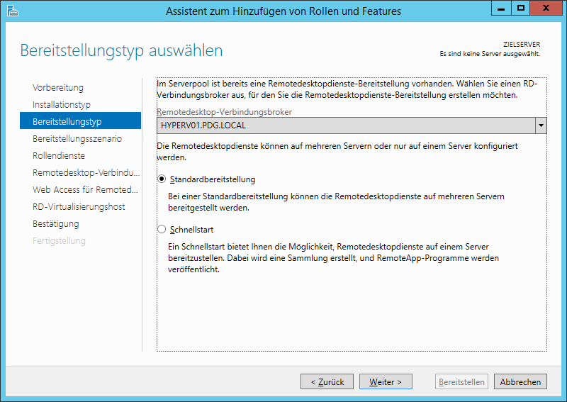Viewport: 567px width, 402px height.
Task: Minimize the wizard window
Action: [x=501, y=9]
